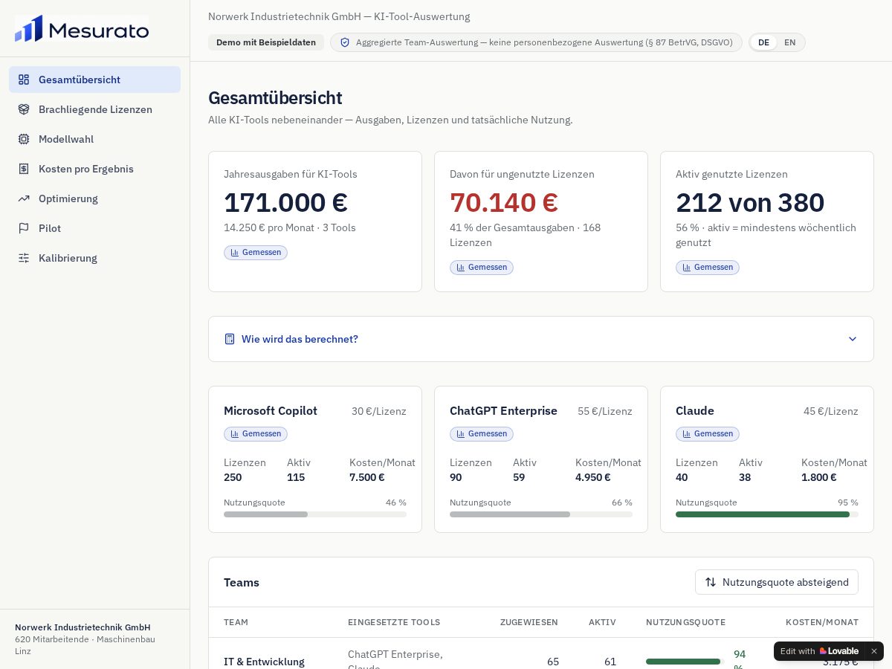Click the TEAM column header
This screenshot has height=669, width=892.
point(236,622)
